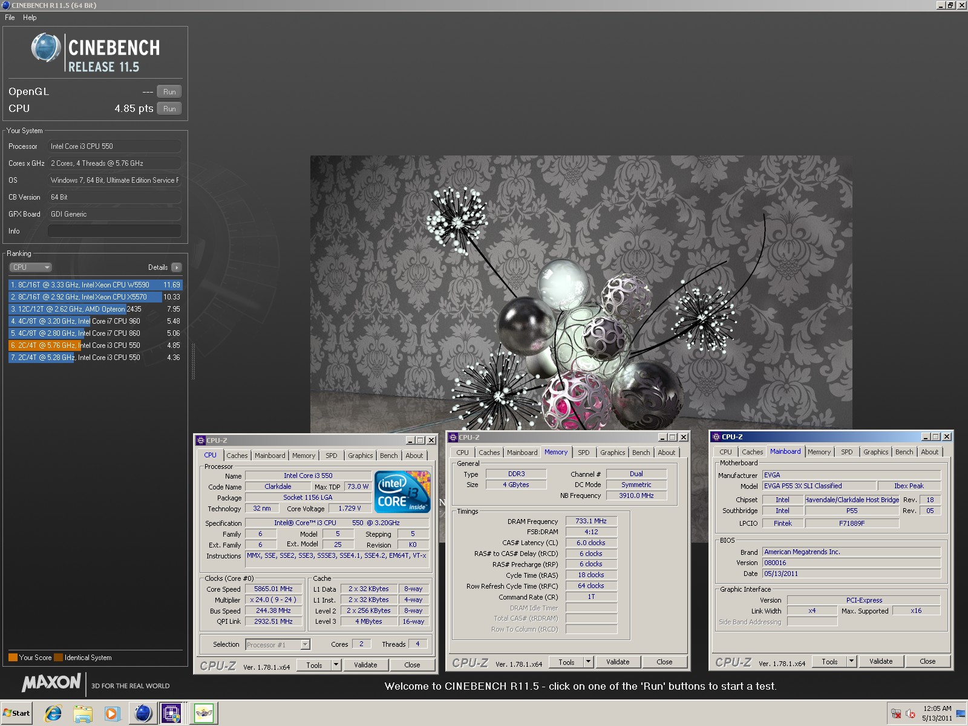
Task: Click the panel resize handle beside Ranking list
Action: (194, 362)
